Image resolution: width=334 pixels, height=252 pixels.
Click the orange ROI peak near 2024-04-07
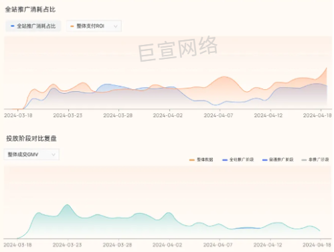coord(224,77)
